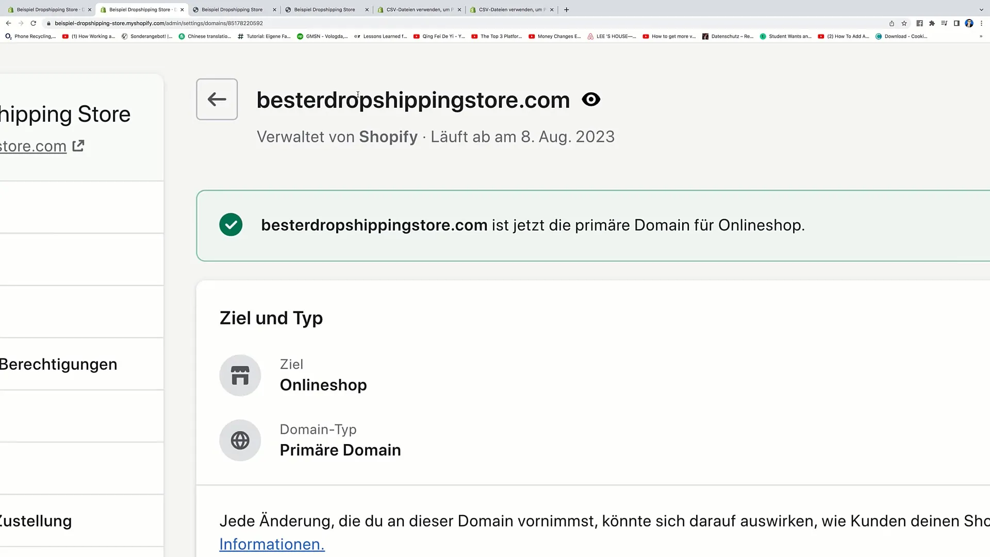Open the Datenschutz – Re... bookmark
990x557 pixels.
click(728, 37)
